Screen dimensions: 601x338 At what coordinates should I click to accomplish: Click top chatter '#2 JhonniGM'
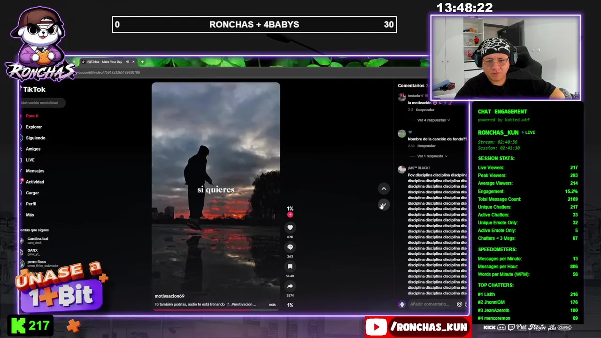point(528,302)
